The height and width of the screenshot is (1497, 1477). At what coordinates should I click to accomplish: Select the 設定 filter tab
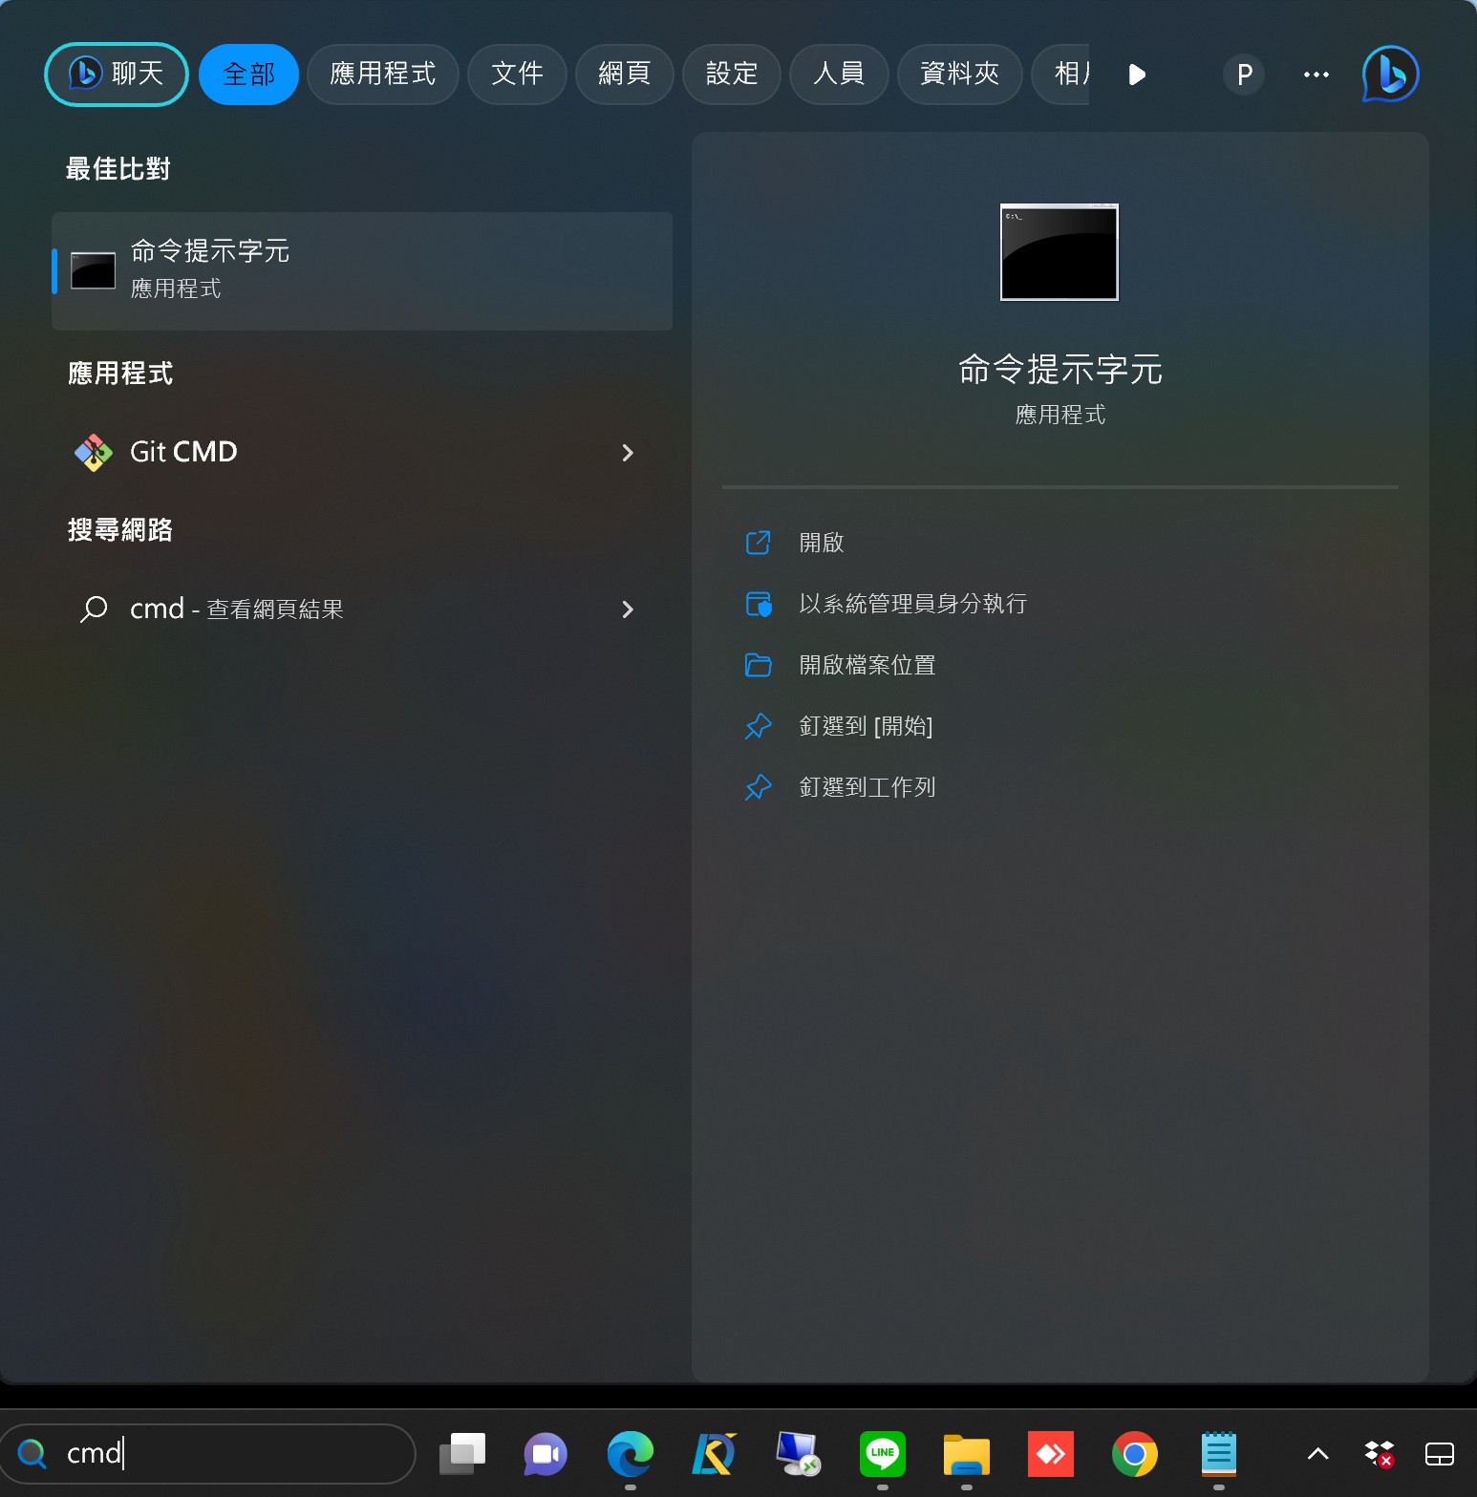(x=731, y=74)
